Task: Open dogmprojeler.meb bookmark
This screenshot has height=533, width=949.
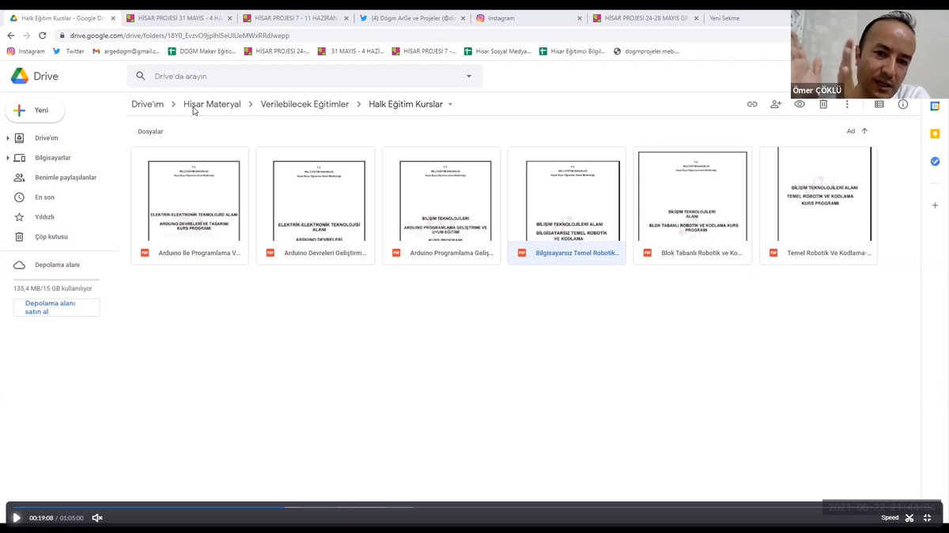Action: coord(647,51)
